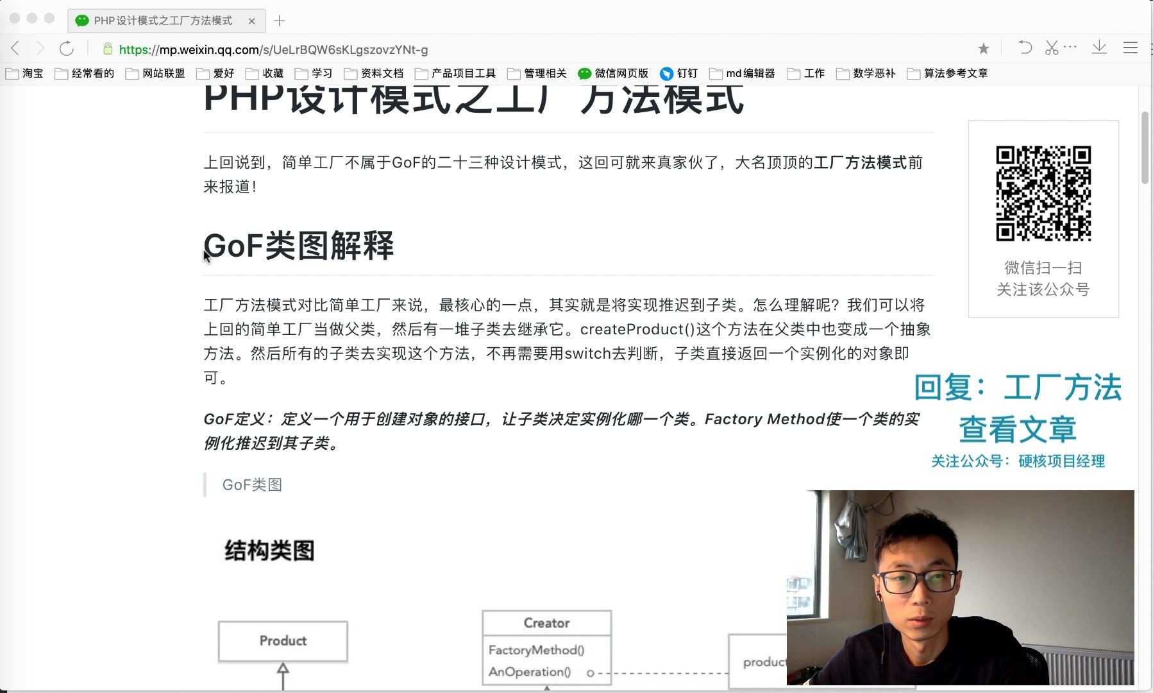Open the browser hamburger menu
Viewport: 1153px width, 693px height.
coord(1131,47)
